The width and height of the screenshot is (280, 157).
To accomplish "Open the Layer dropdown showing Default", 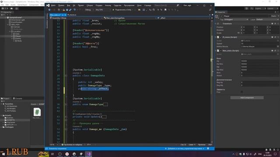I will (267, 19).
